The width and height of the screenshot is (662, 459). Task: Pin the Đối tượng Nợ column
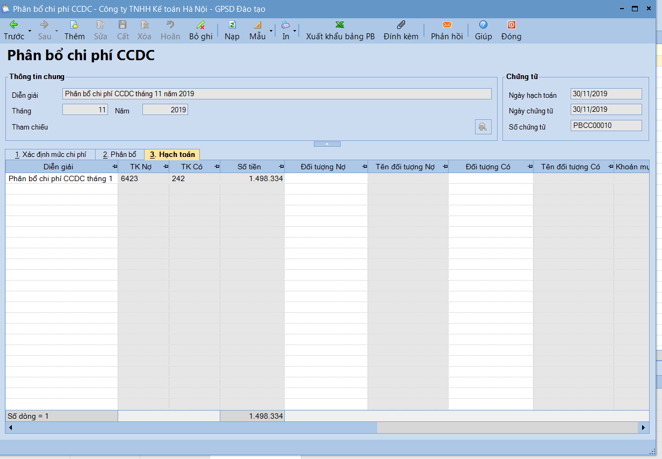pyautogui.click(x=364, y=167)
